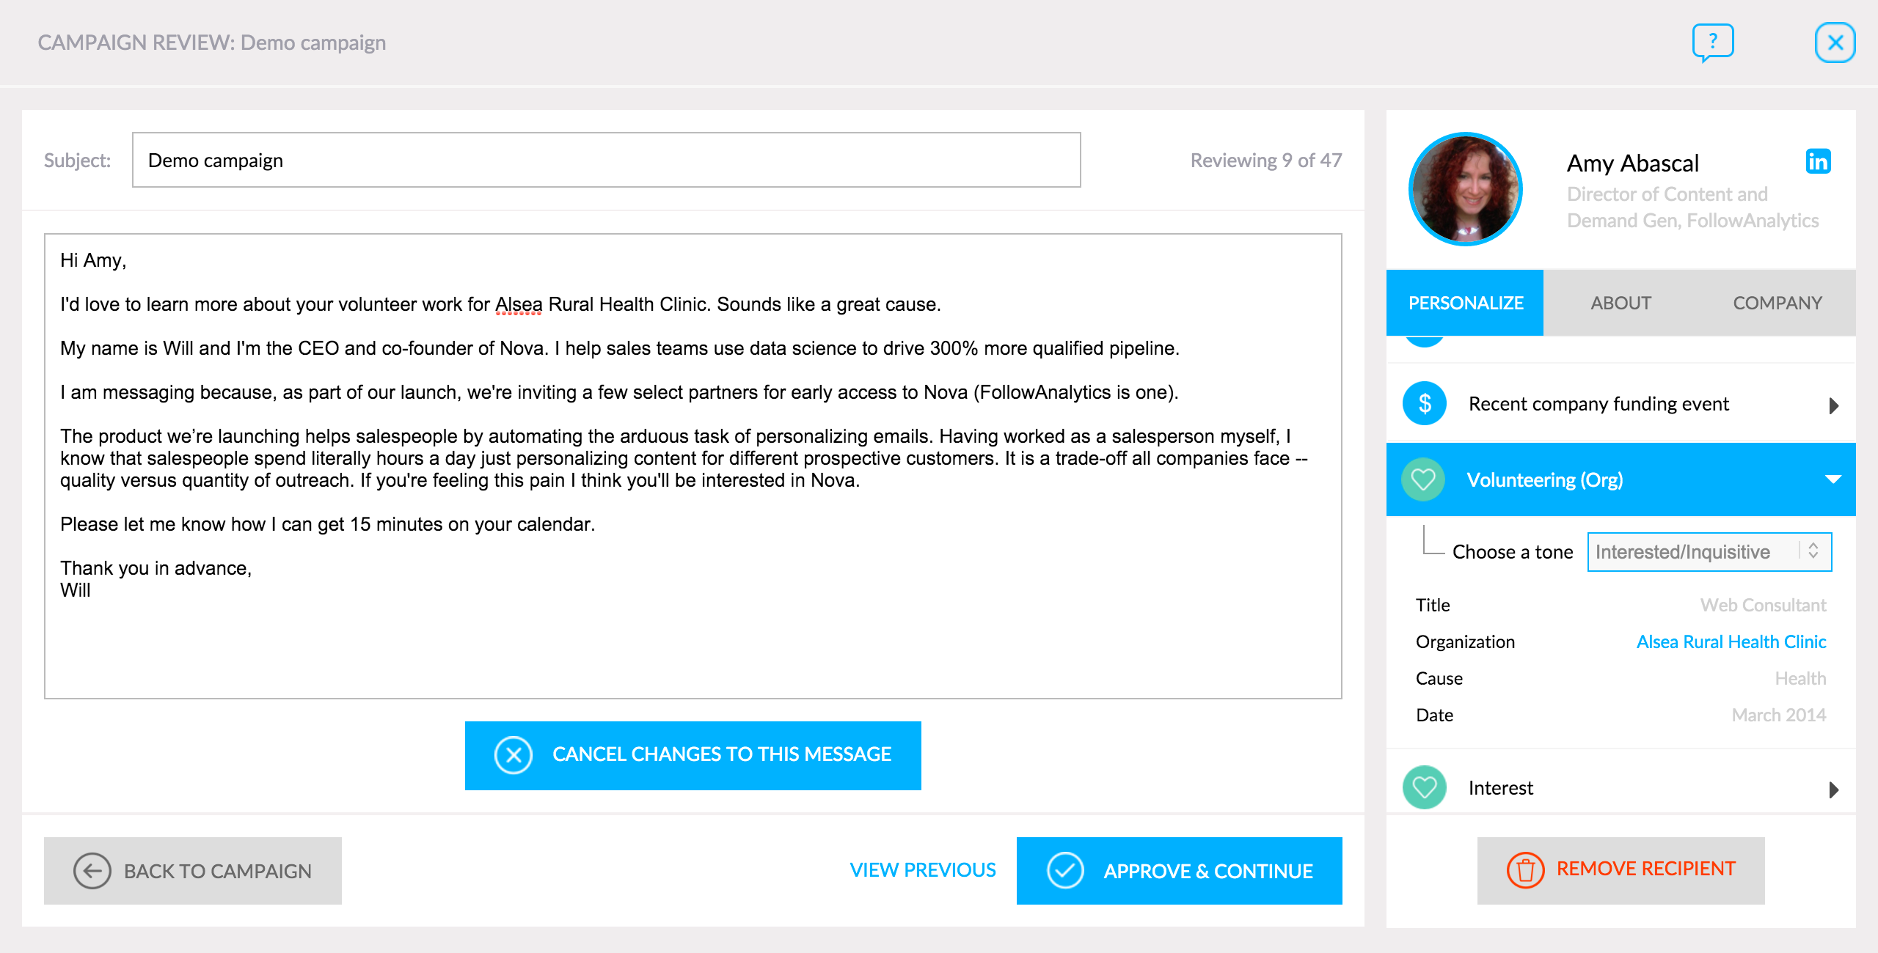Switch to the About tab
Screen dimensions: 1878x953
coord(1621,303)
